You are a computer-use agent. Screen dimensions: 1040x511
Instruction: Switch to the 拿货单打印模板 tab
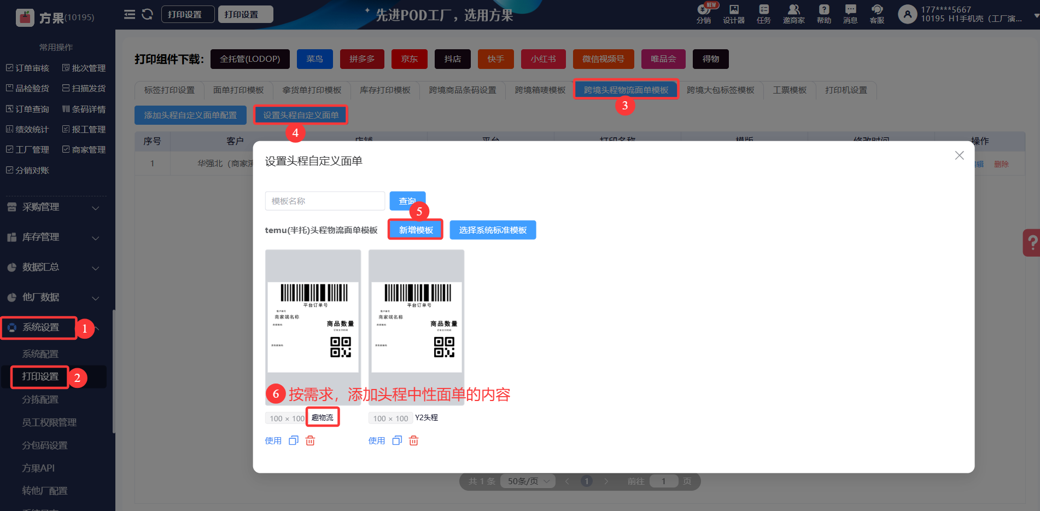312,90
